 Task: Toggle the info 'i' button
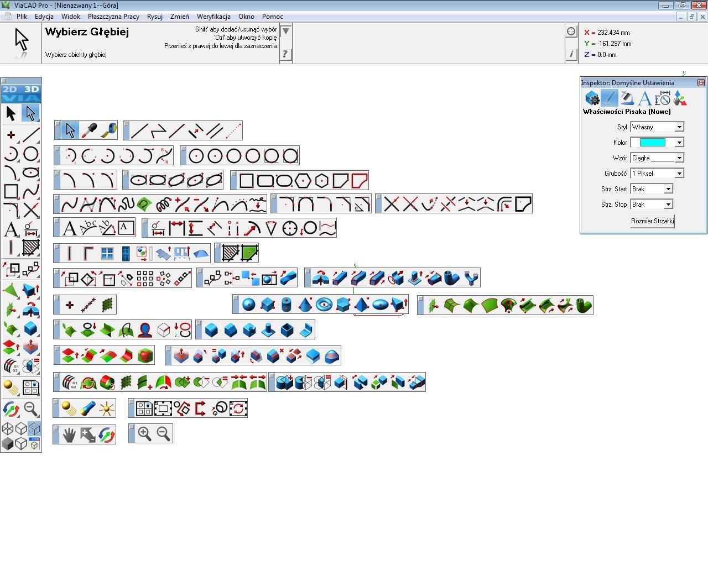tap(571, 54)
